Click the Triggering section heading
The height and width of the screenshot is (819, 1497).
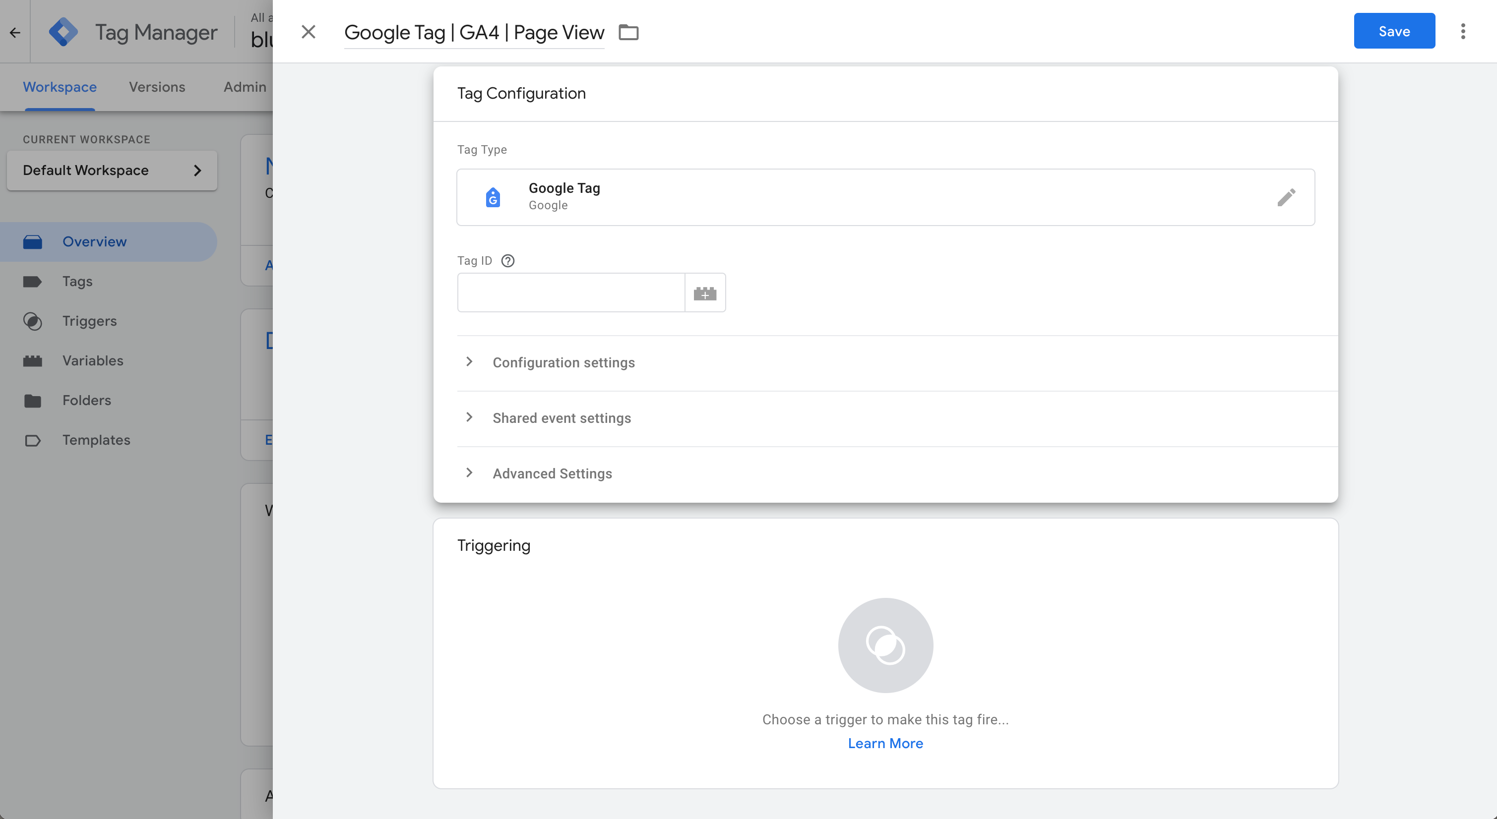pos(494,545)
